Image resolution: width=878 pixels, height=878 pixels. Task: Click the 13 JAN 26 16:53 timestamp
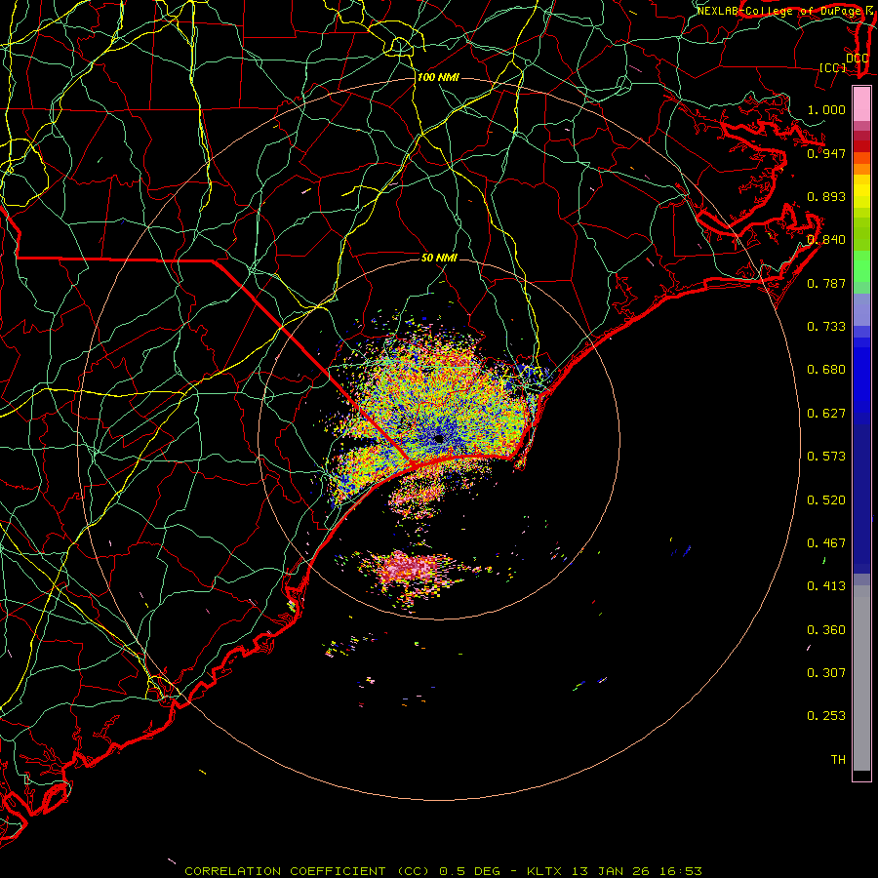tap(637, 871)
